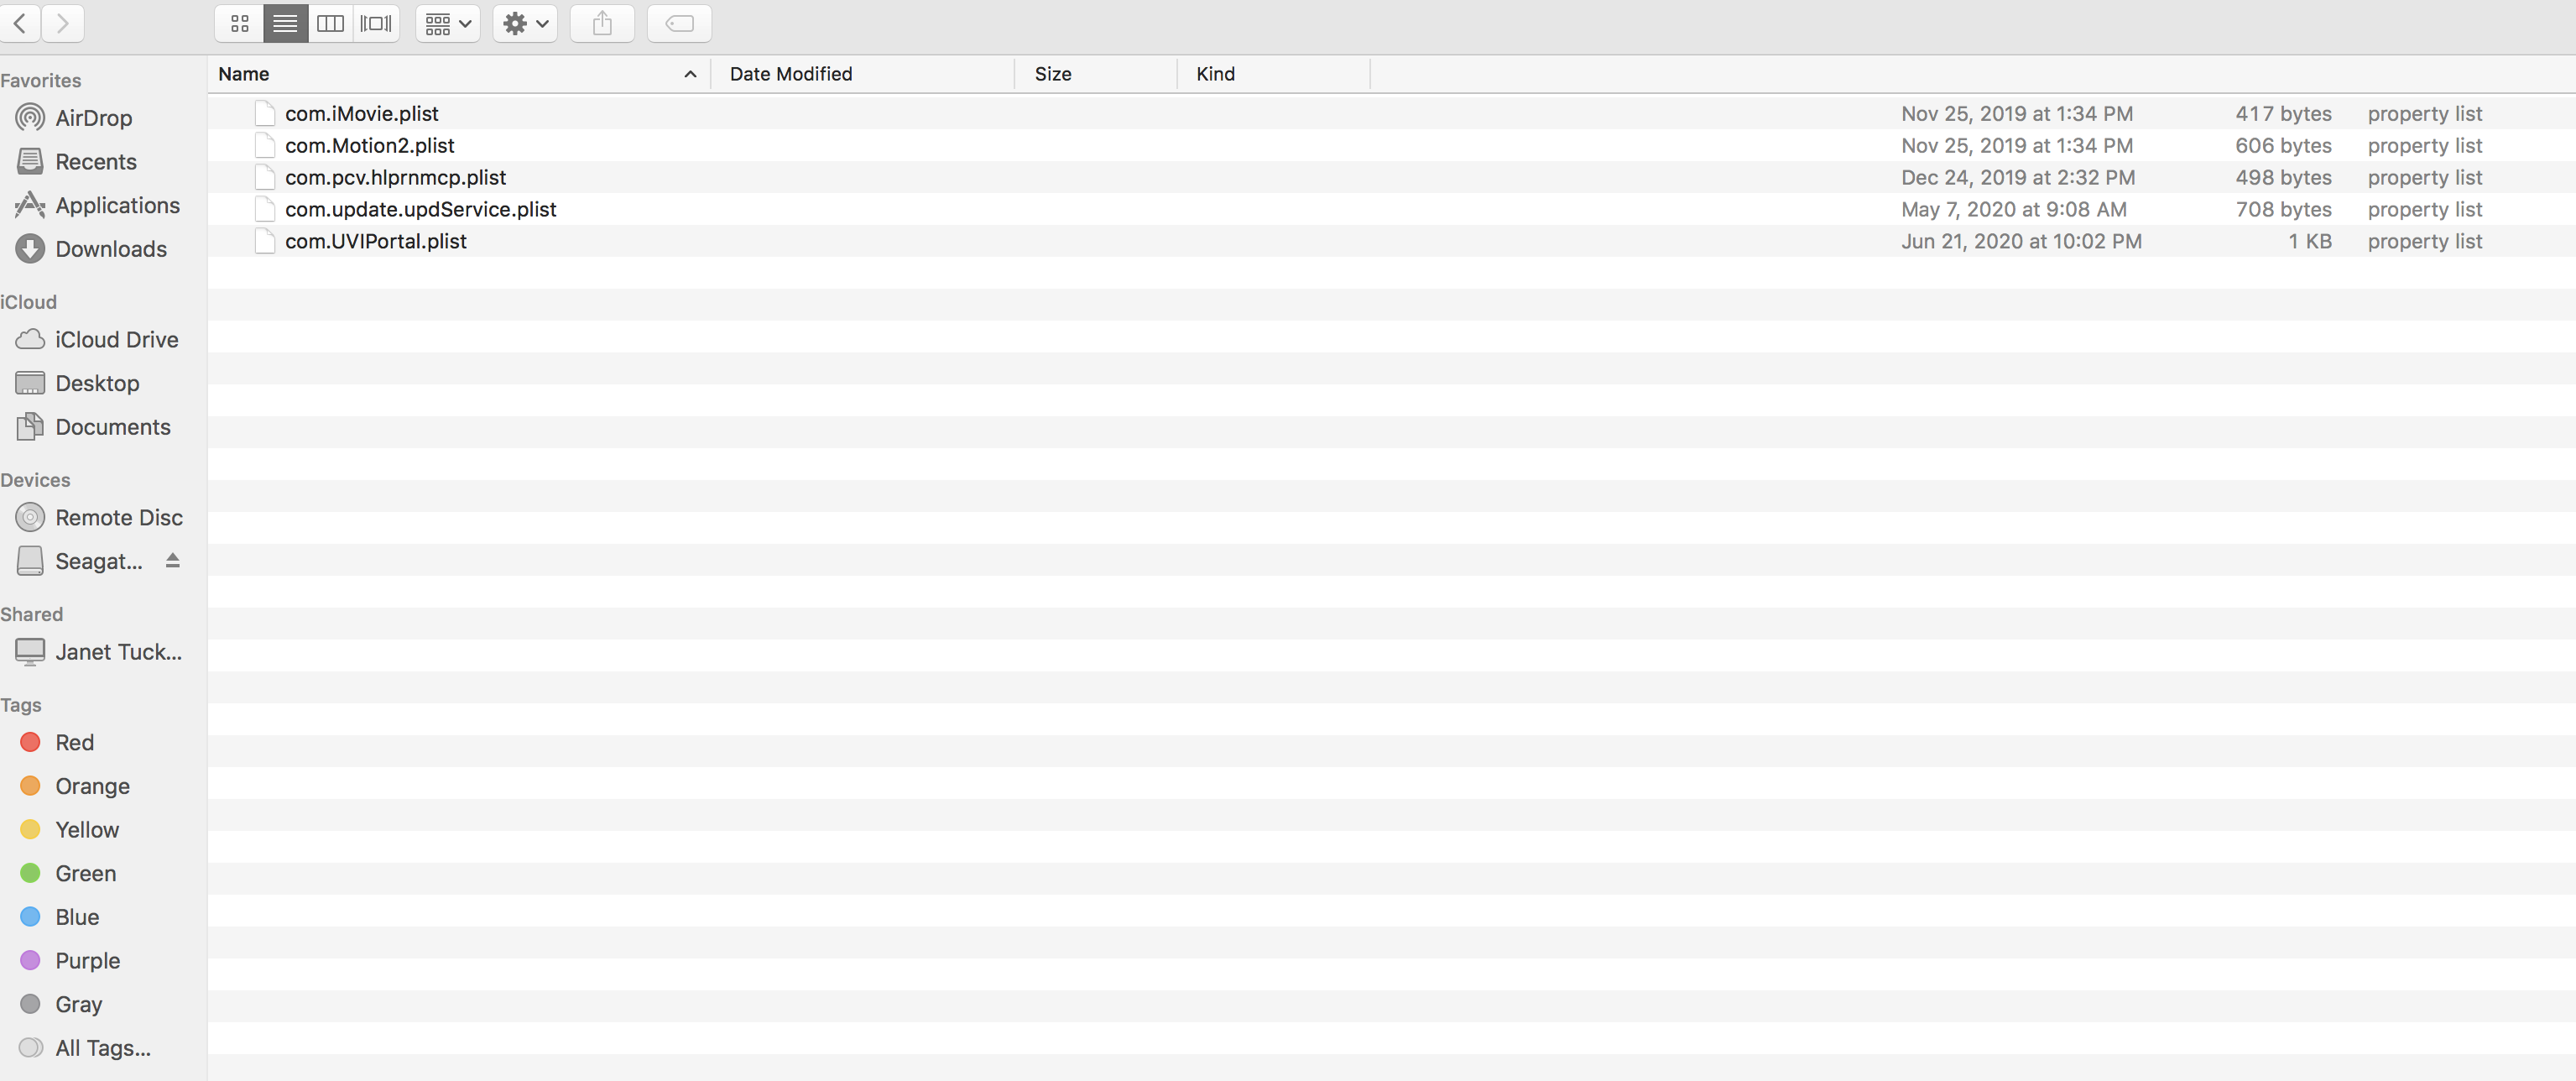
Task: Go back with the left chevron
Action: coord(20,23)
